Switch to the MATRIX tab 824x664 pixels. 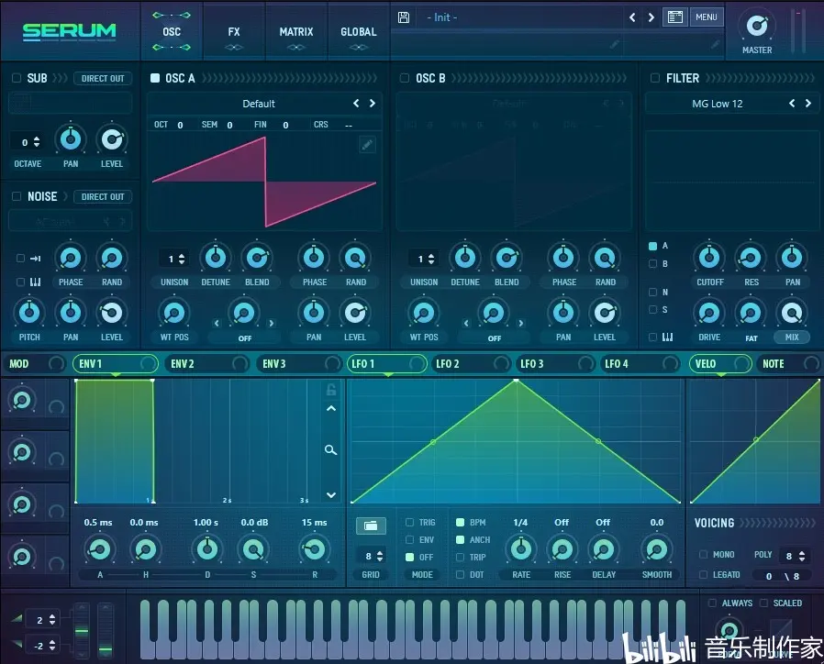point(295,32)
